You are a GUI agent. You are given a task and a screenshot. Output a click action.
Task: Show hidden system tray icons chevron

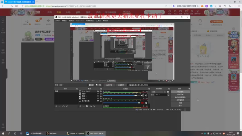coord(202,134)
